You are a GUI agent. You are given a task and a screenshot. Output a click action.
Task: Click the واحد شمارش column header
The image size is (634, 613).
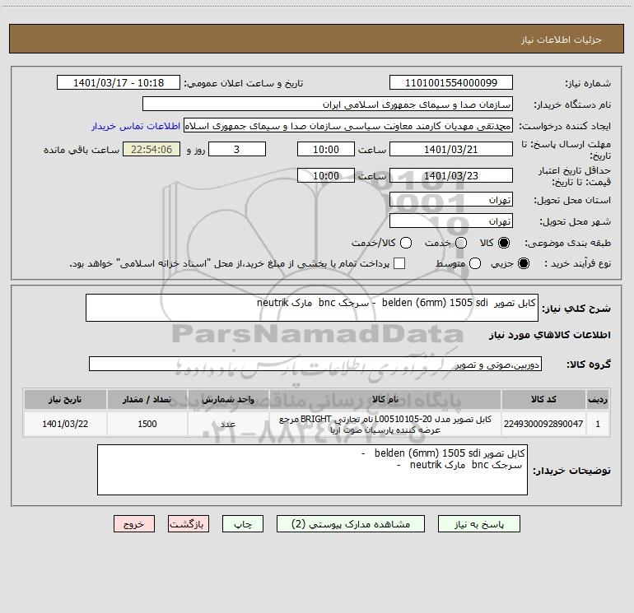pyautogui.click(x=228, y=399)
